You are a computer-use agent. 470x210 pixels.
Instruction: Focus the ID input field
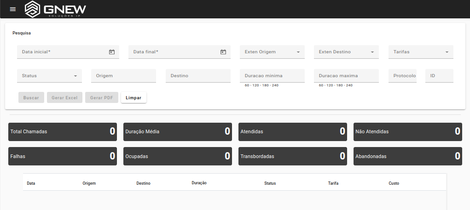click(x=439, y=76)
